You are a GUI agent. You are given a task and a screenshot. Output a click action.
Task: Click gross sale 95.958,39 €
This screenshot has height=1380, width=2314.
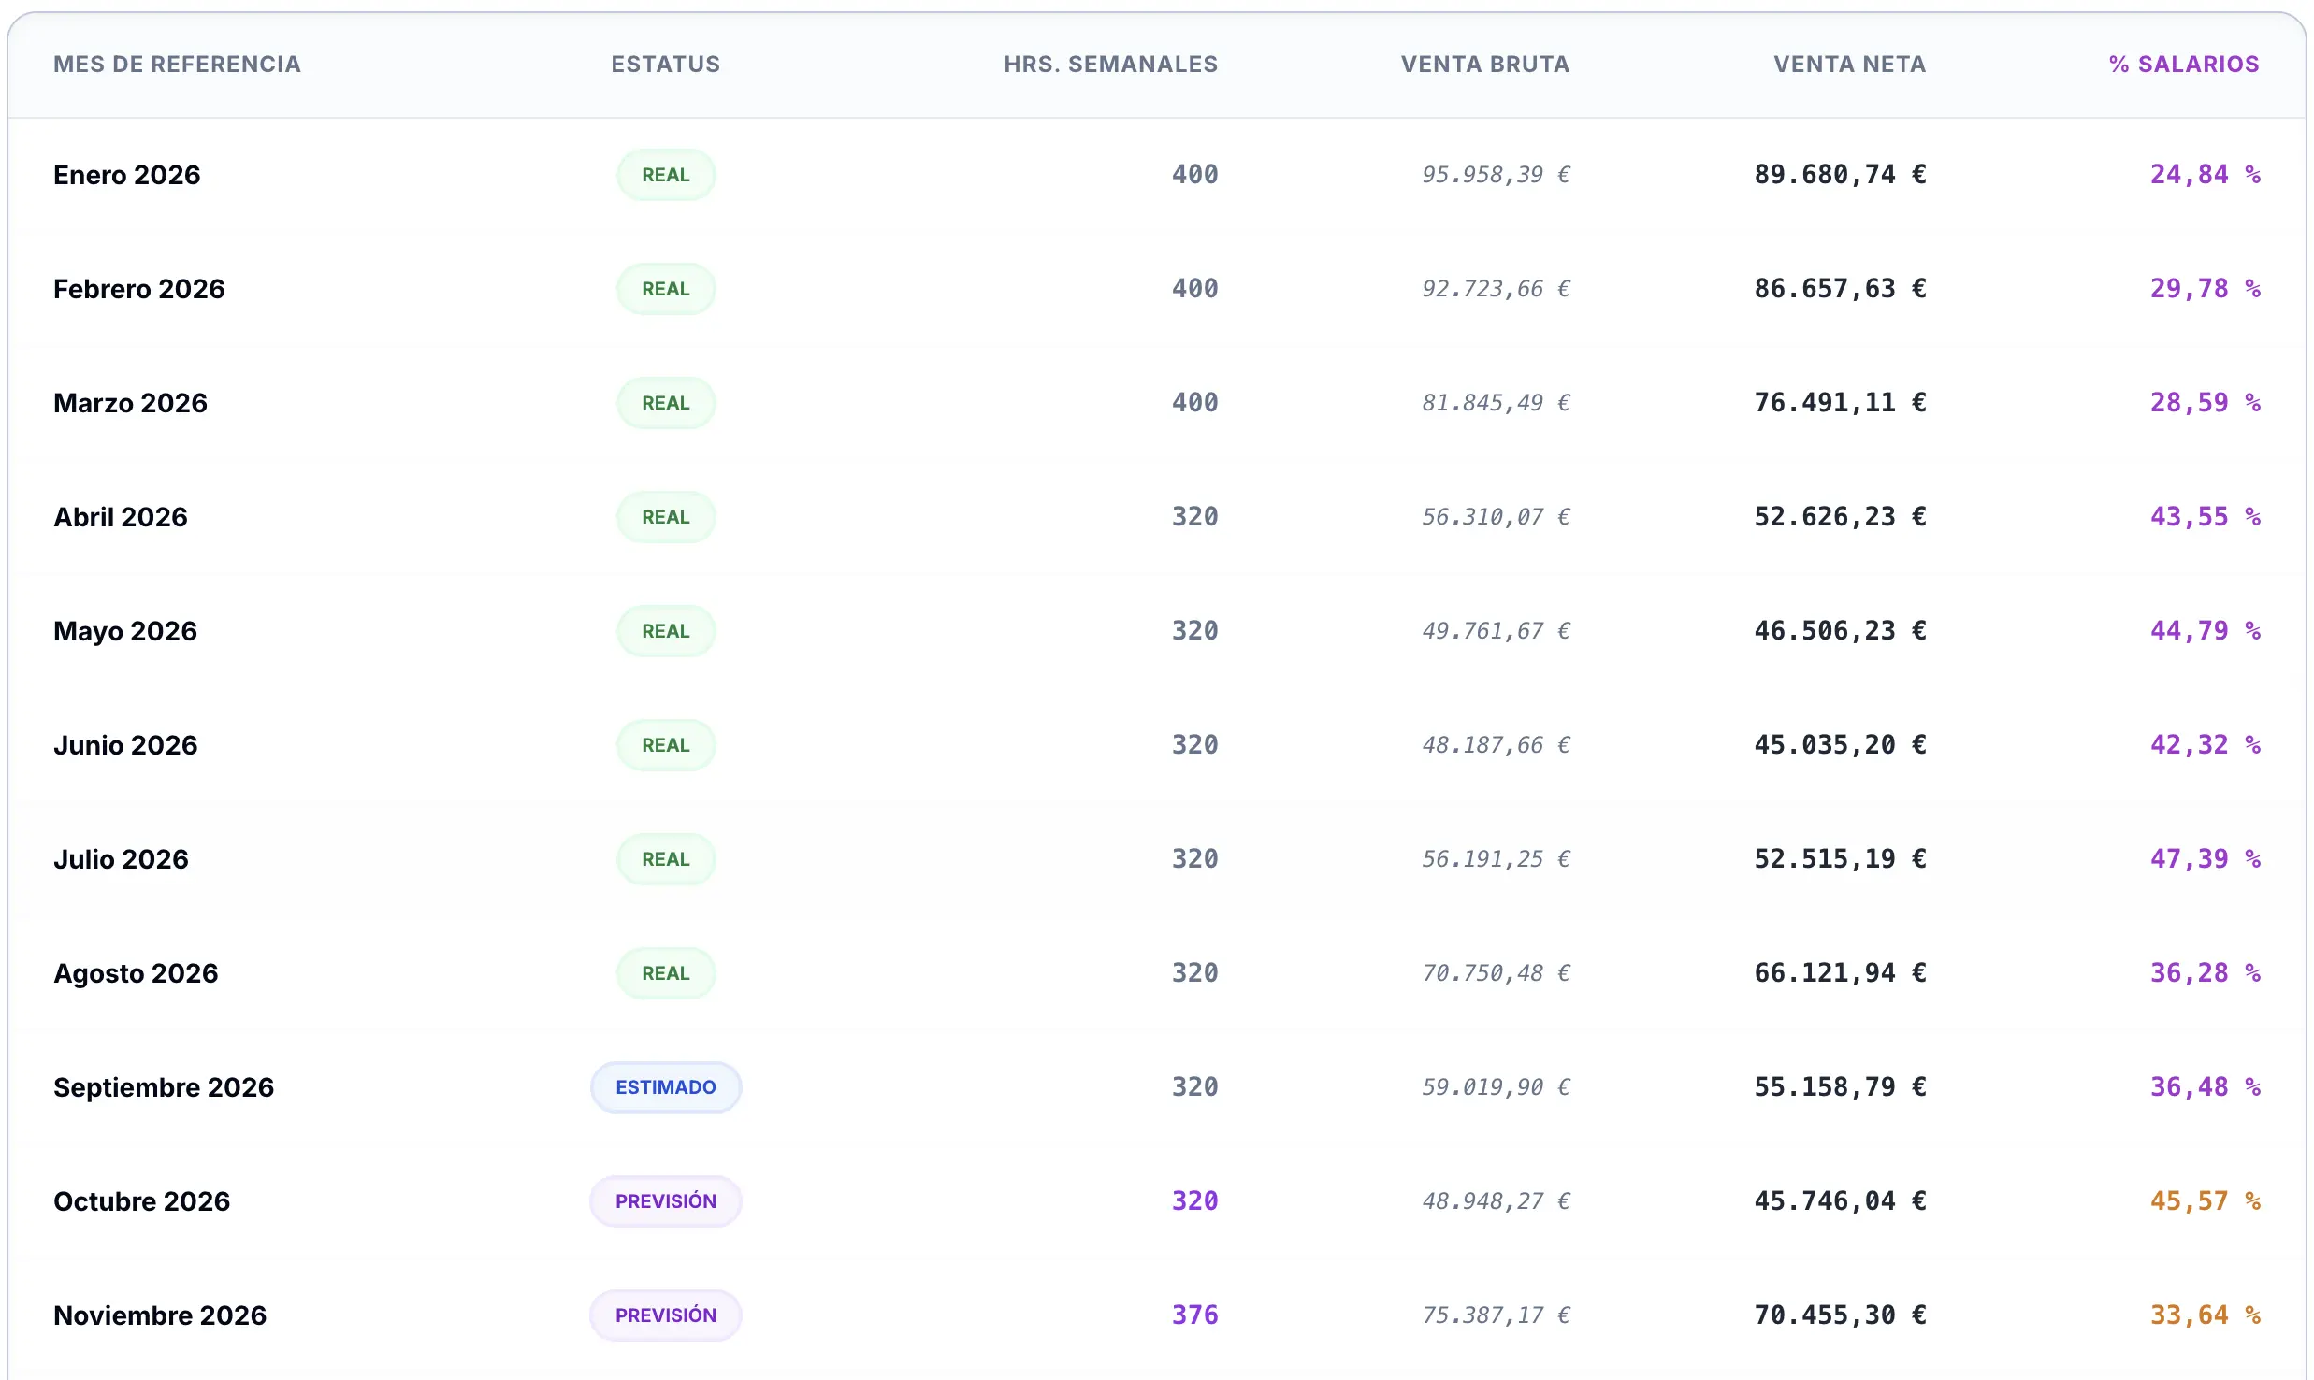[1496, 175]
